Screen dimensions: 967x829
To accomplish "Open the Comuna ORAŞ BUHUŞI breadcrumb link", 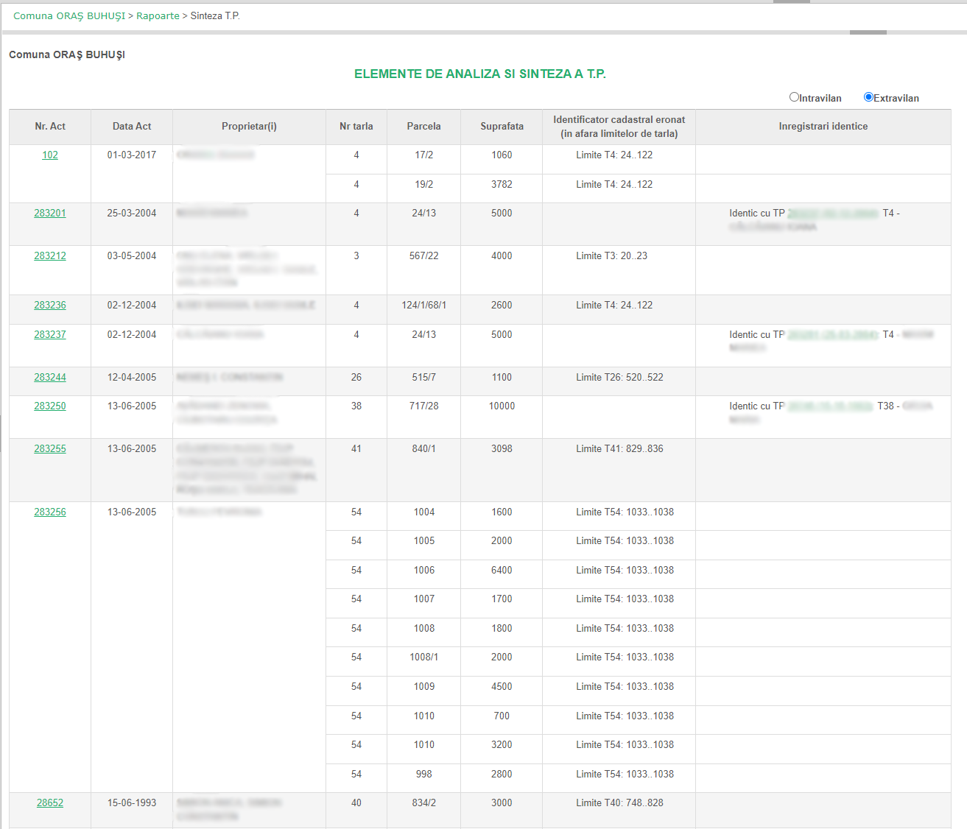I will click(69, 16).
